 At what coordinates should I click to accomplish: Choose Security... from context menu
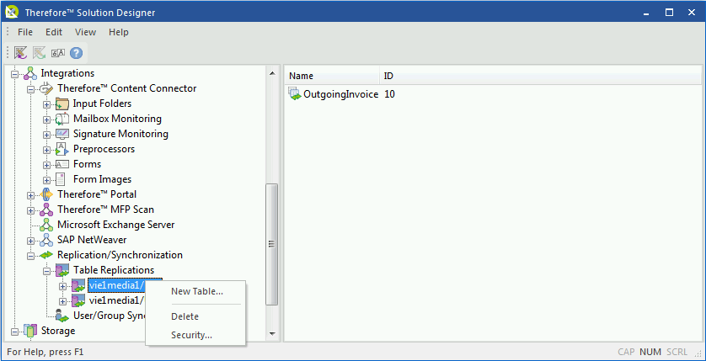tap(191, 335)
